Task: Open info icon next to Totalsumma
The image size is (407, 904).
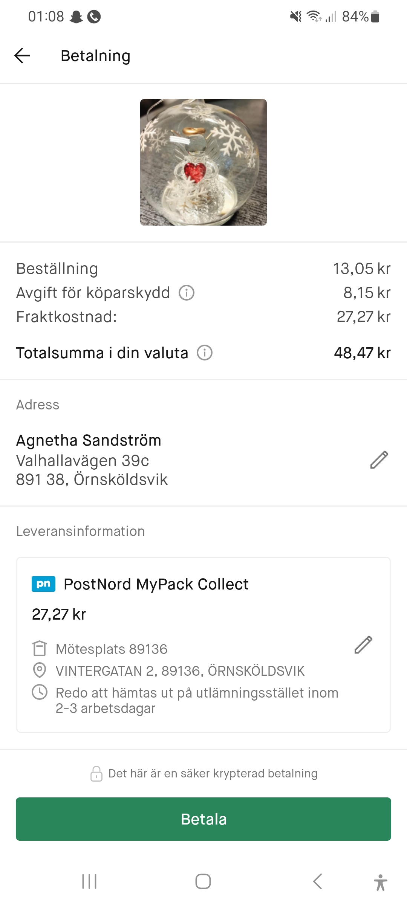Action: [205, 353]
